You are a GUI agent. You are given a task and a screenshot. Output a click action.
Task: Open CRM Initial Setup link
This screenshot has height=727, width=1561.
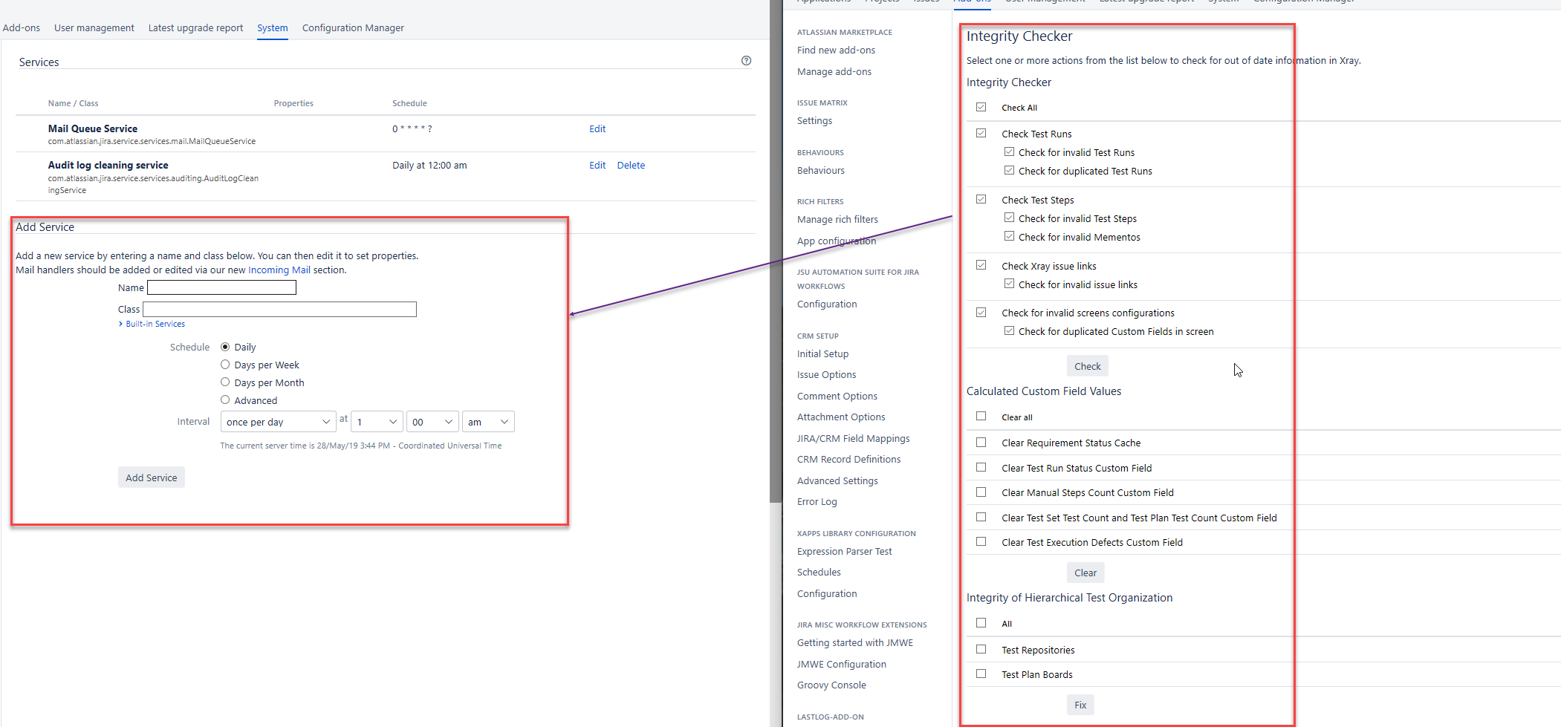pos(822,353)
